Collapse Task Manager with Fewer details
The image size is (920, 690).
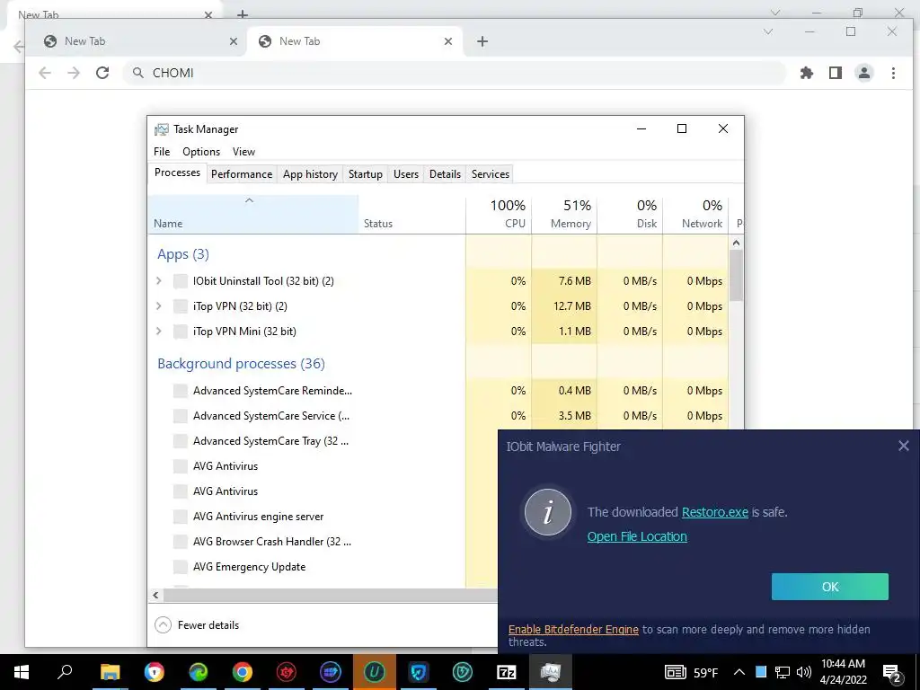[x=197, y=625]
